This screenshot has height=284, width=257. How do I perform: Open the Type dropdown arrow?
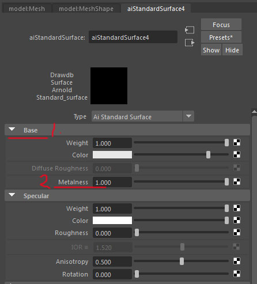tap(188, 116)
